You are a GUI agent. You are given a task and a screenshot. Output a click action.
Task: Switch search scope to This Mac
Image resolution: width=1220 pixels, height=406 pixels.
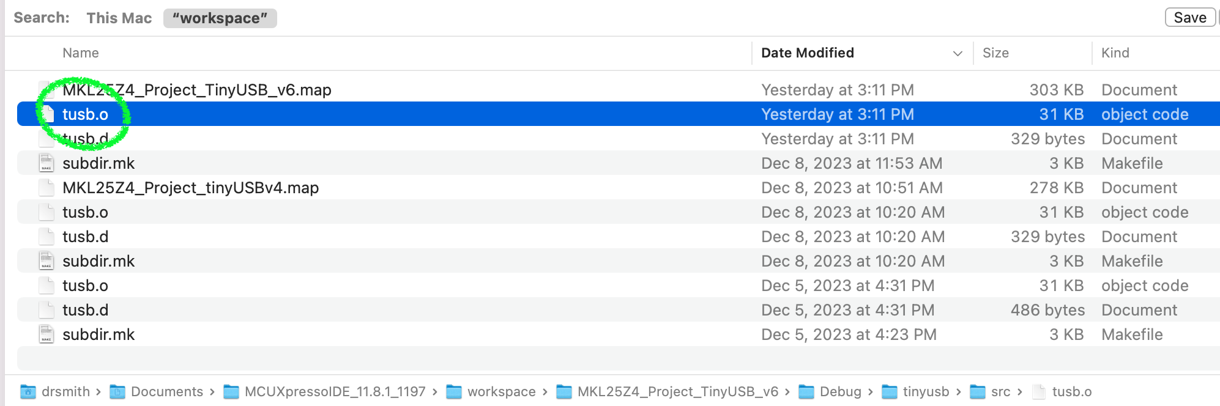pyautogui.click(x=119, y=18)
